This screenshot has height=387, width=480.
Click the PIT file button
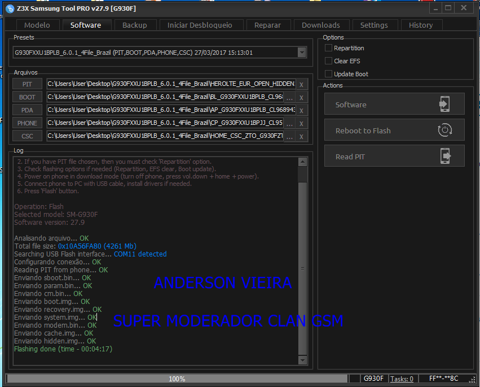(x=27, y=84)
